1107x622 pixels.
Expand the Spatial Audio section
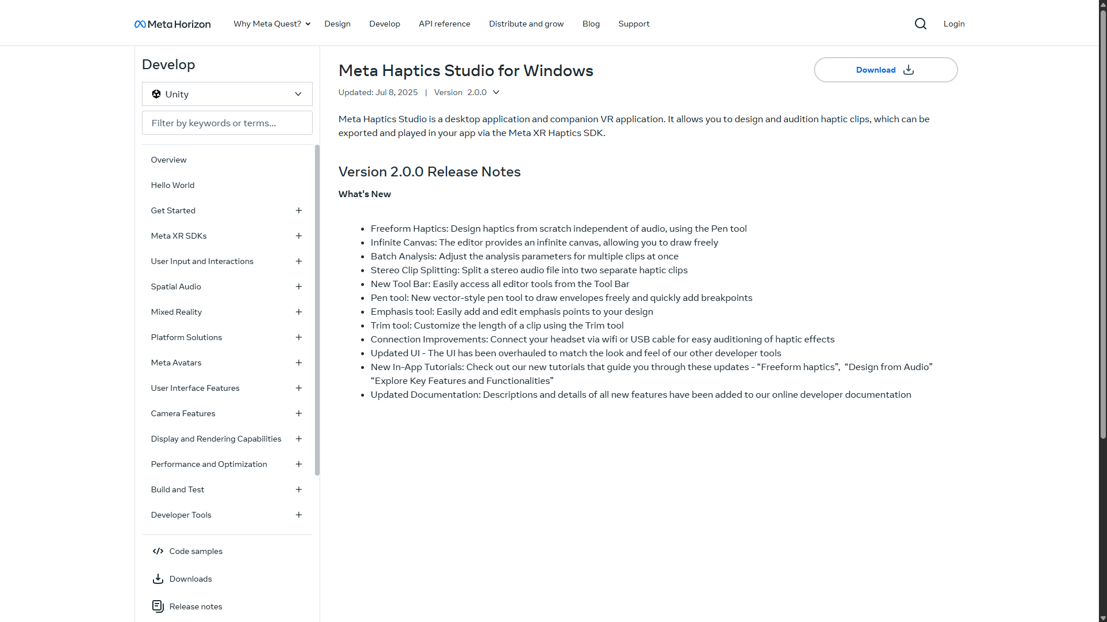[299, 287]
